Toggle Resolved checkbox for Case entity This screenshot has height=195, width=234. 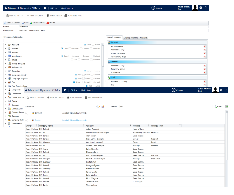(x=82, y=82)
